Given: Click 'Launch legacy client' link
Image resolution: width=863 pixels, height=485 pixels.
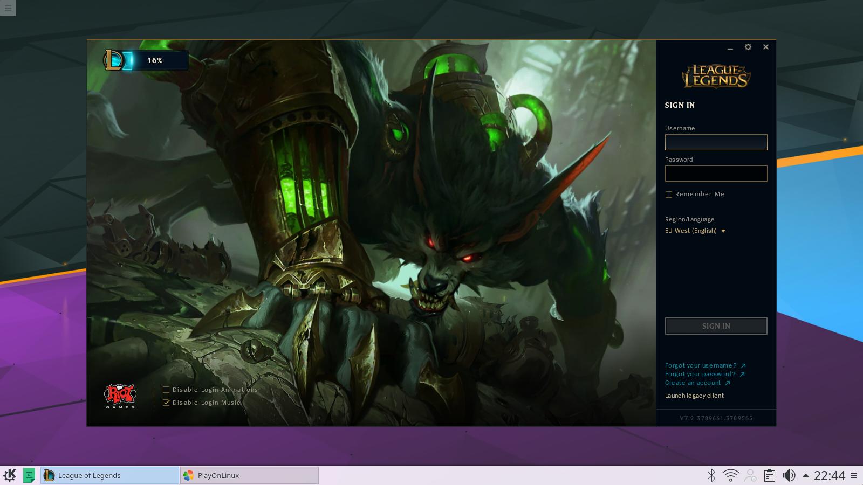Looking at the screenshot, I should 694,396.
